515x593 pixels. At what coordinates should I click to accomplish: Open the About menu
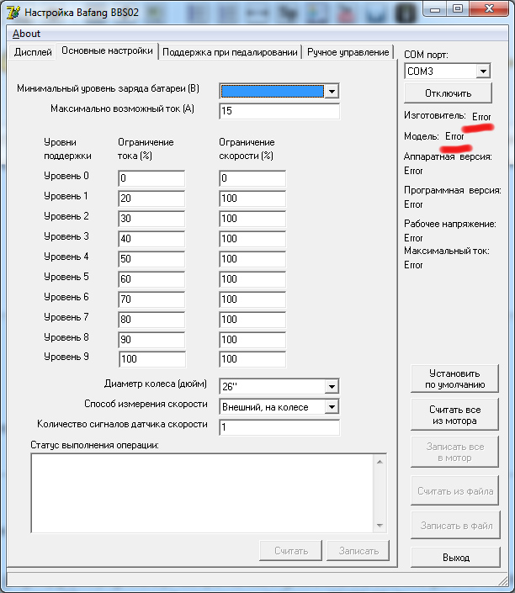point(26,34)
